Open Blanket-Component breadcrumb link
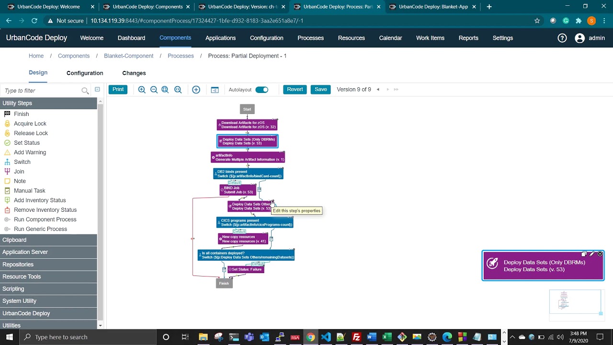The width and height of the screenshot is (613, 345). (x=128, y=56)
